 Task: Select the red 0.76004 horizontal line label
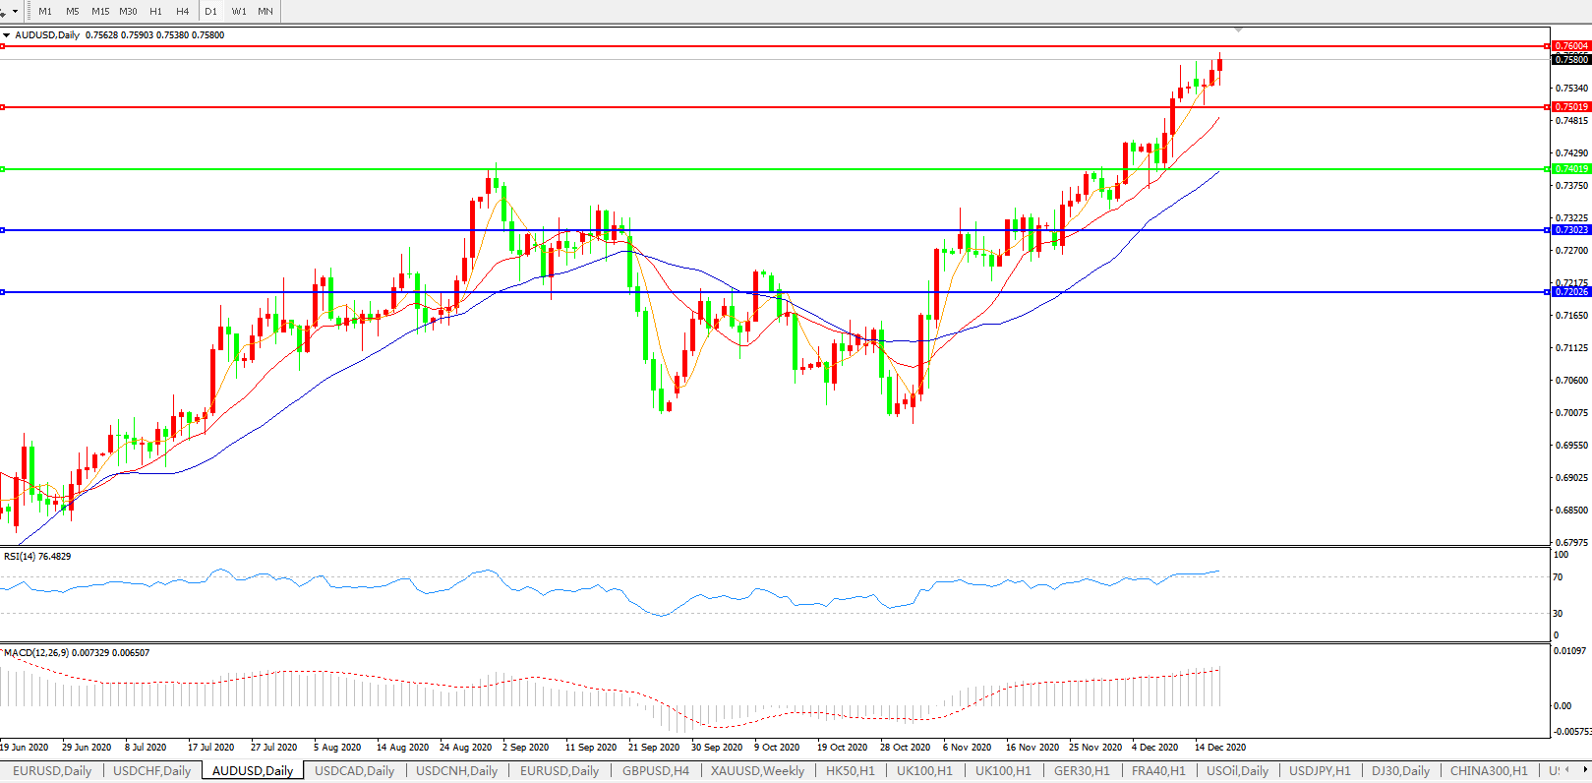(1570, 46)
